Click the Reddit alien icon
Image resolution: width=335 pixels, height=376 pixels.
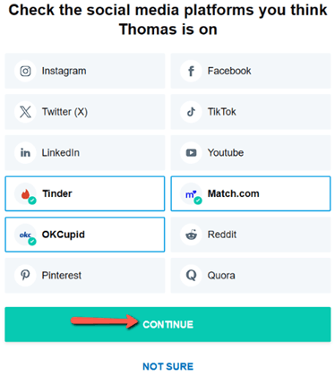coord(191,235)
